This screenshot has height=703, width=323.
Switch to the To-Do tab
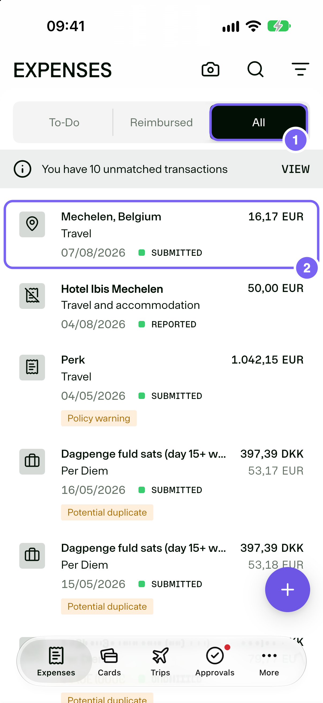pos(64,122)
